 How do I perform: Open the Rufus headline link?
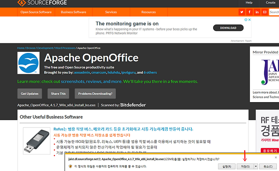pyautogui.click(x=123, y=129)
